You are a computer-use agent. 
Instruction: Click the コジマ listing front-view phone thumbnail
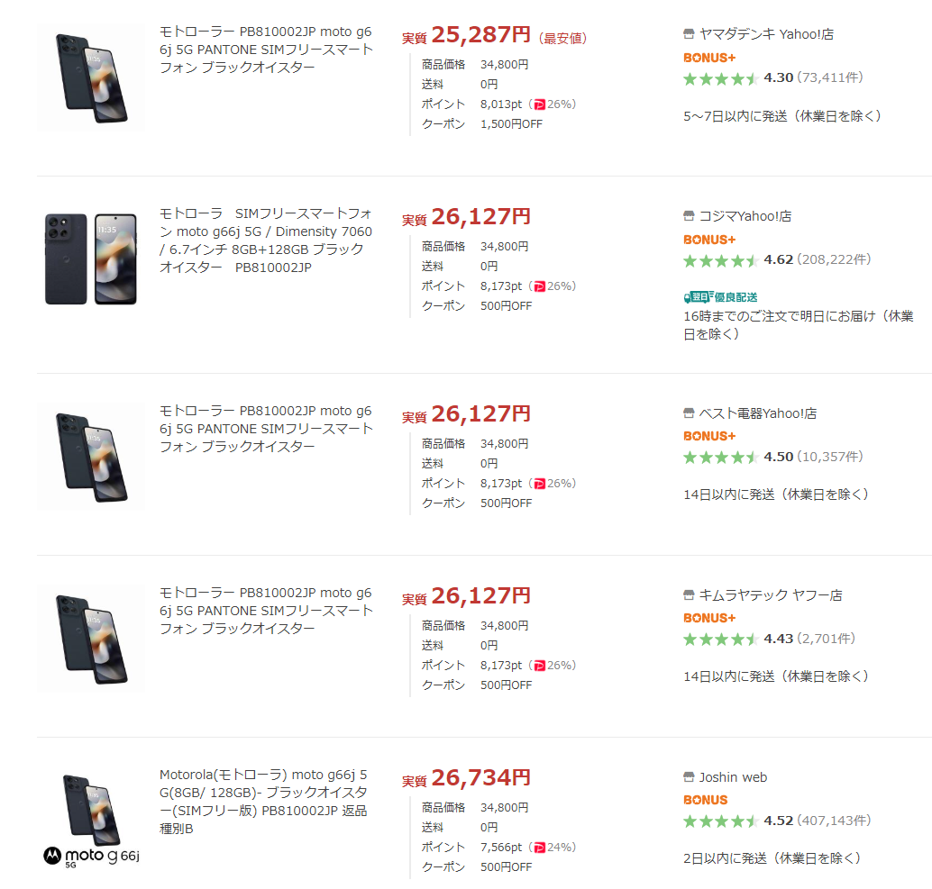tap(115, 259)
